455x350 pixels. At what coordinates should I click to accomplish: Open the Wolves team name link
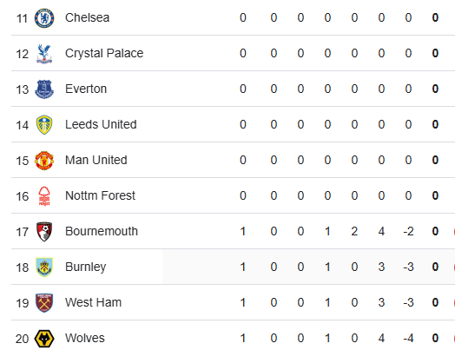85,338
